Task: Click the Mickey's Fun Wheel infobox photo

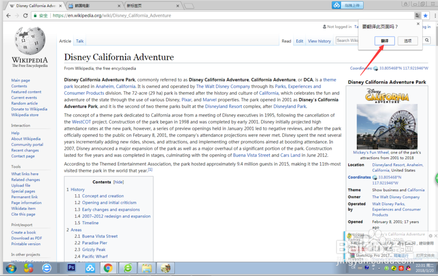Action: click(387, 127)
